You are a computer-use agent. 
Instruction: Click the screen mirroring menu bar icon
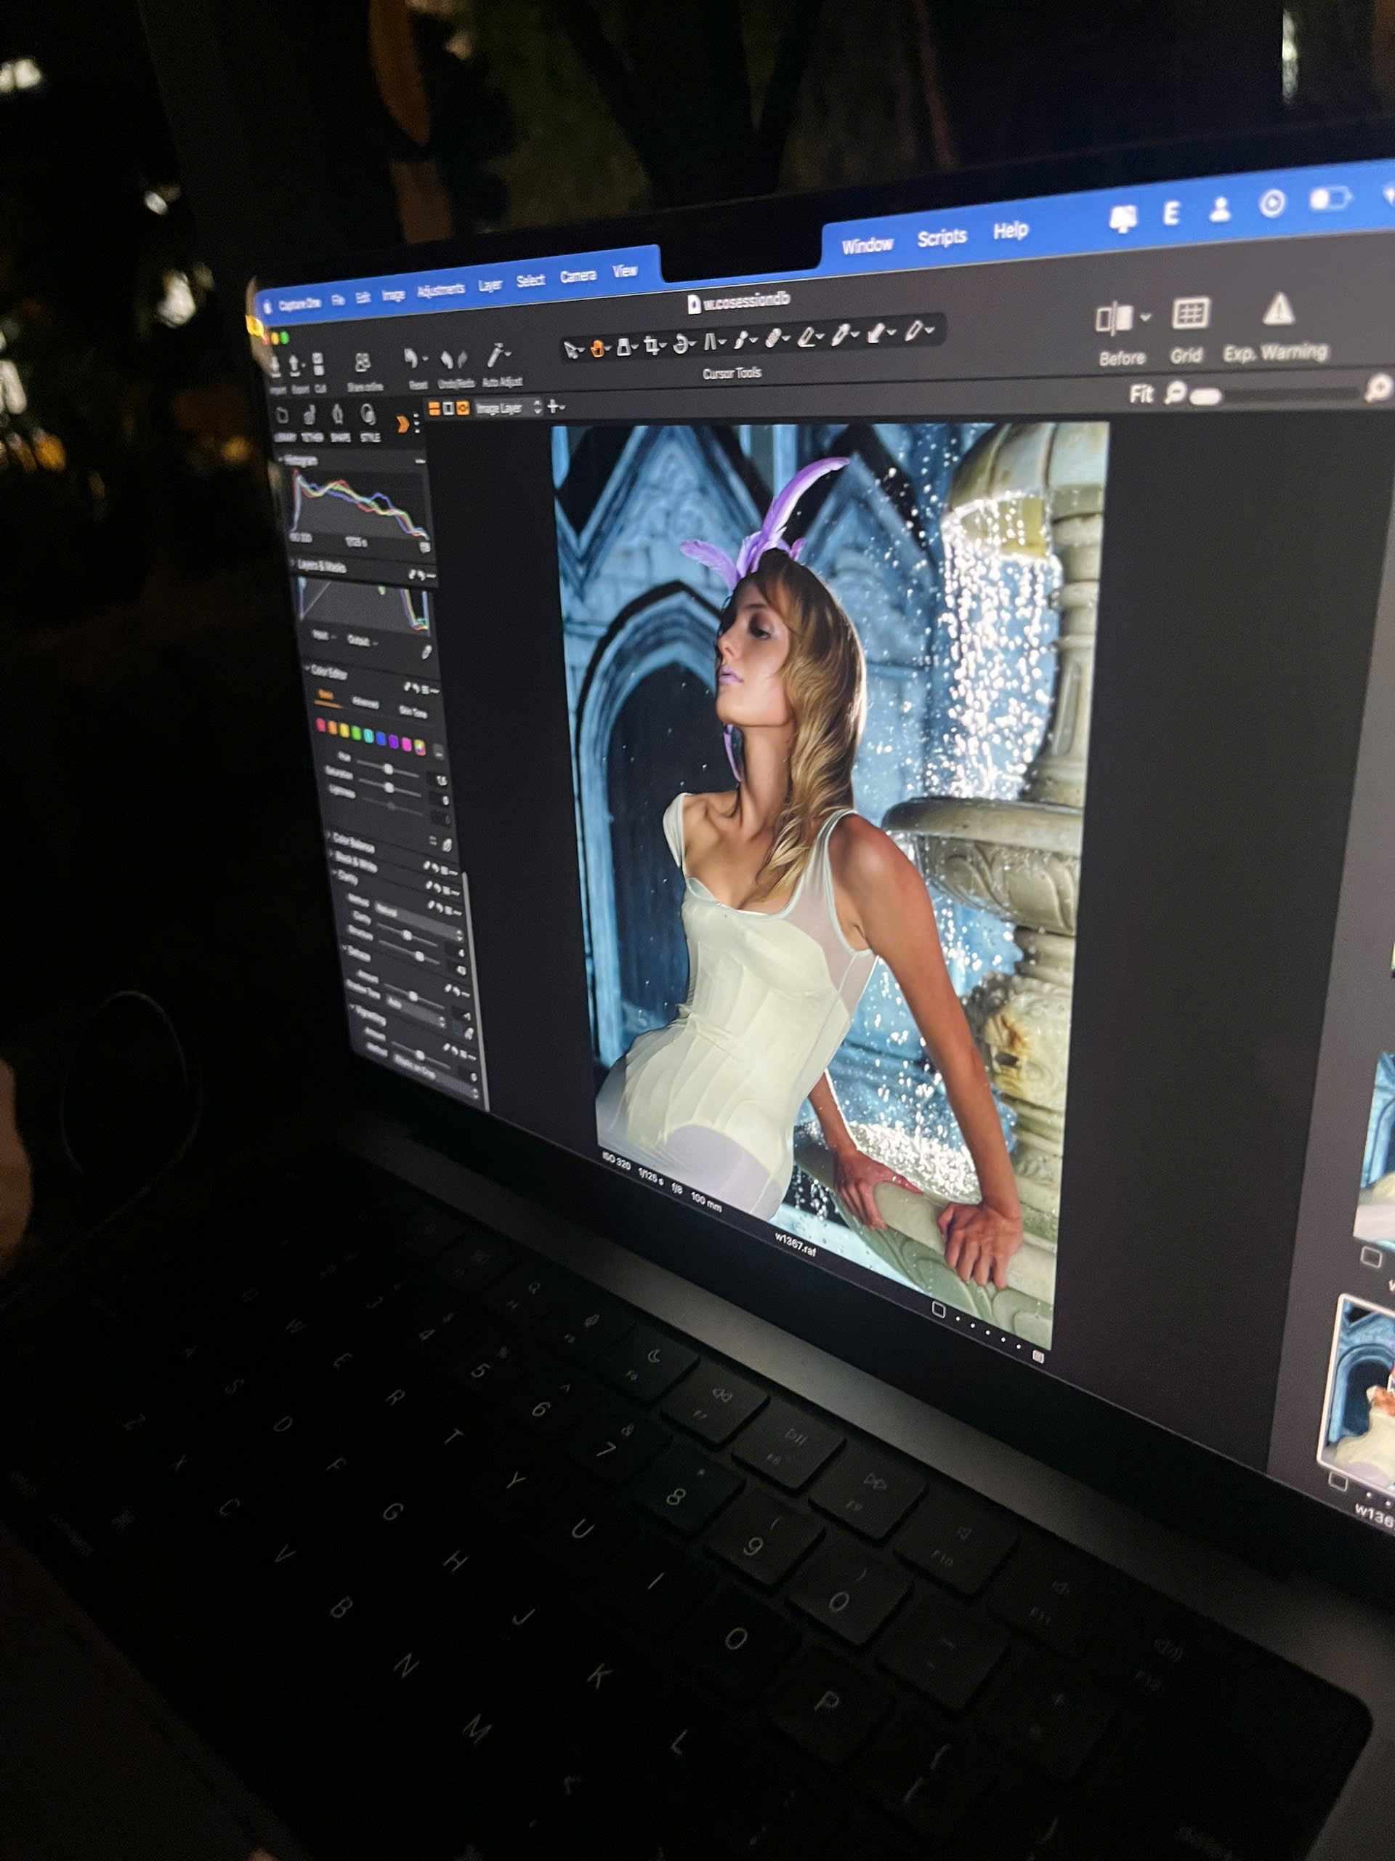[x=1123, y=218]
